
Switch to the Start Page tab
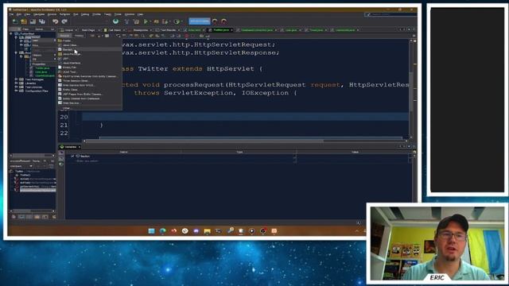(x=88, y=30)
